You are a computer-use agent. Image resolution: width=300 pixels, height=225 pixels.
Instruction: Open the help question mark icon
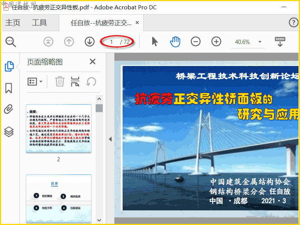294,22
